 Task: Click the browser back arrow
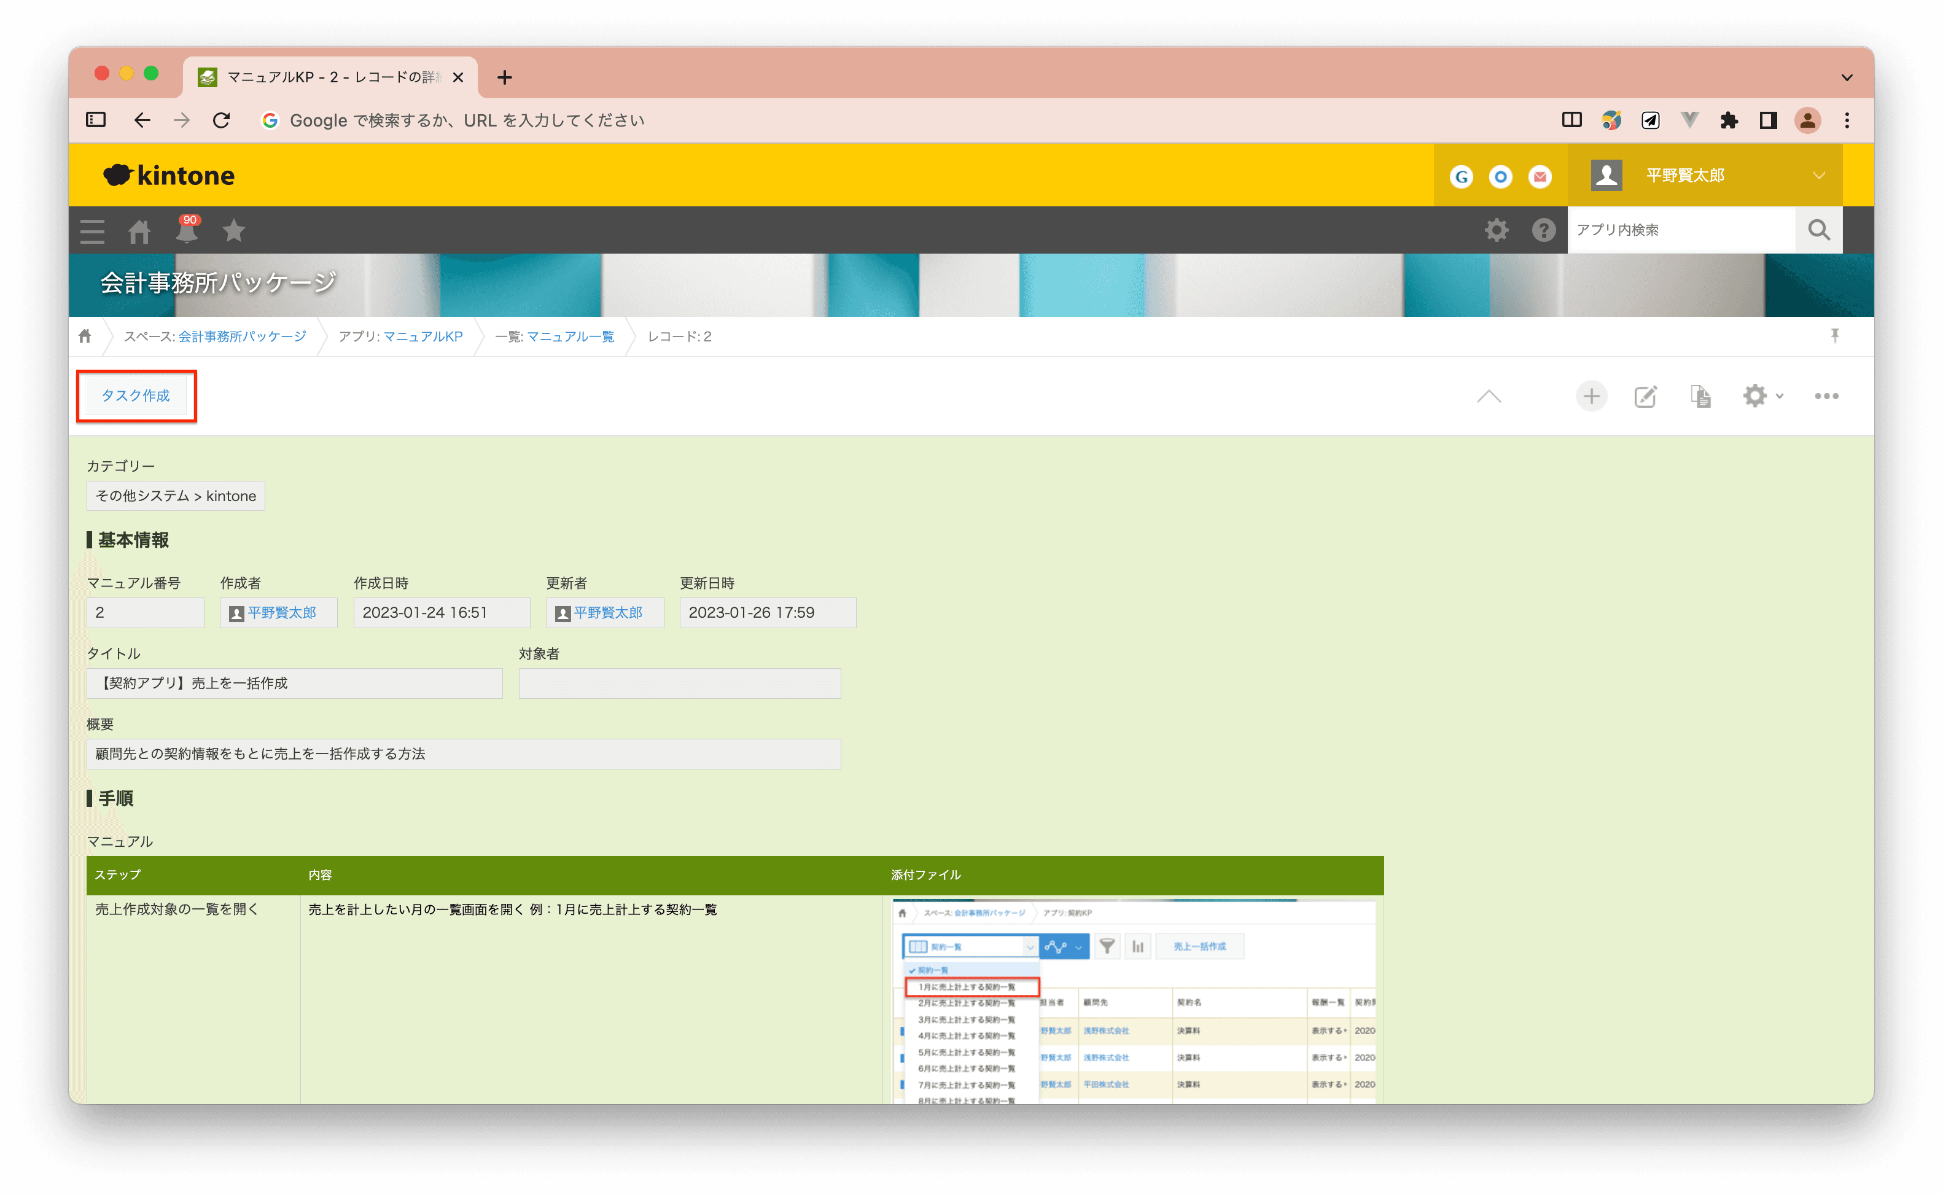pyautogui.click(x=142, y=120)
